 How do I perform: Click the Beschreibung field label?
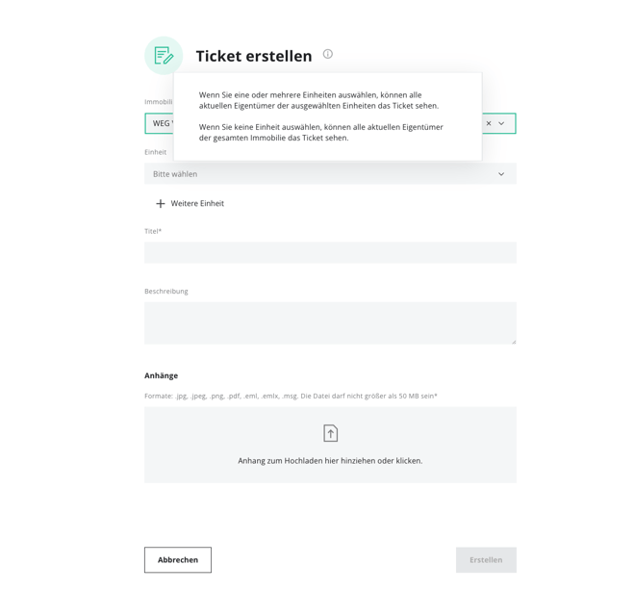pos(166,291)
